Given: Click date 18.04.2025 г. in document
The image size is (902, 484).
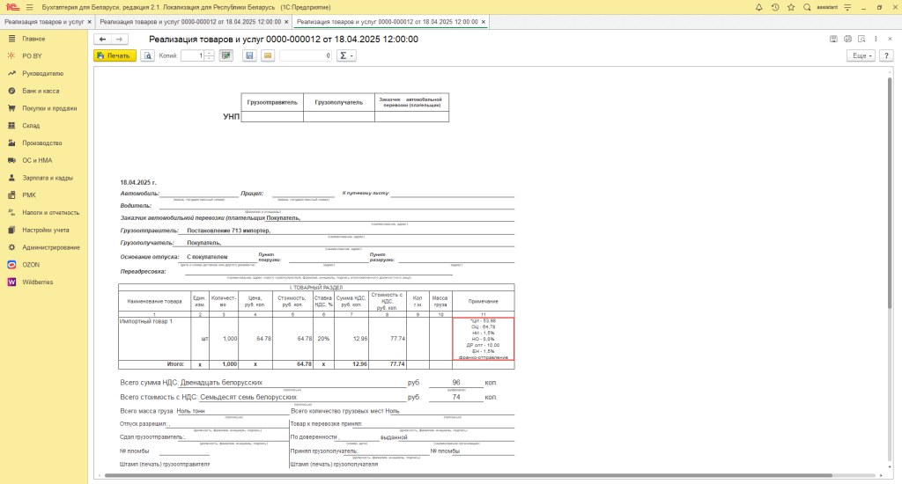Looking at the screenshot, I should coord(138,183).
